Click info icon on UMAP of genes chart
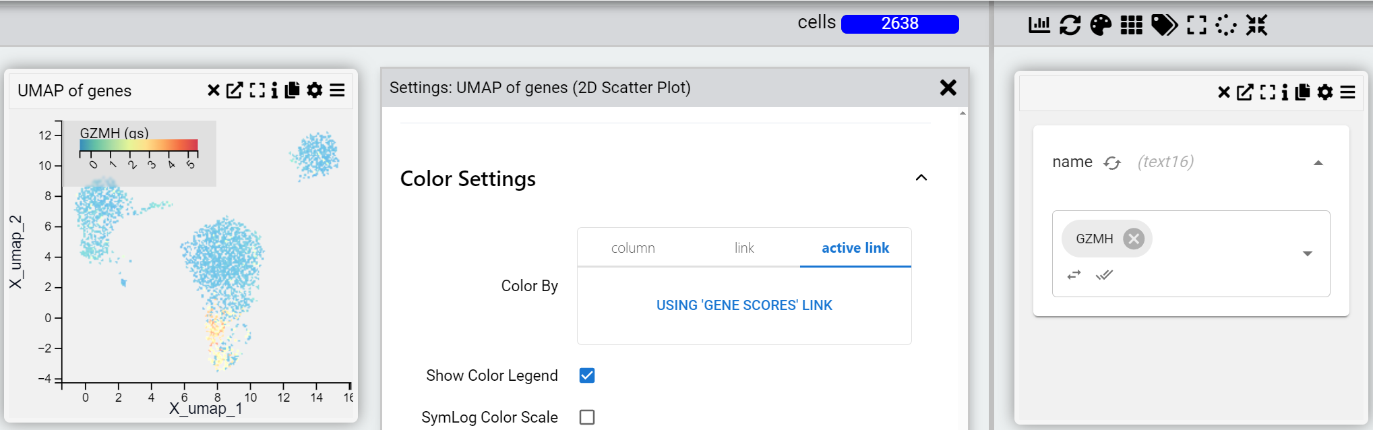Viewport: 1373px width, 430px height. pyautogui.click(x=274, y=90)
